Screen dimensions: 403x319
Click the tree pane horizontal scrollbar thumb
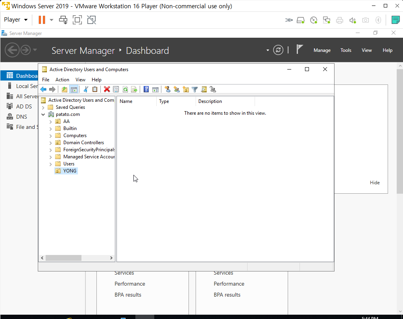coord(63,258)
